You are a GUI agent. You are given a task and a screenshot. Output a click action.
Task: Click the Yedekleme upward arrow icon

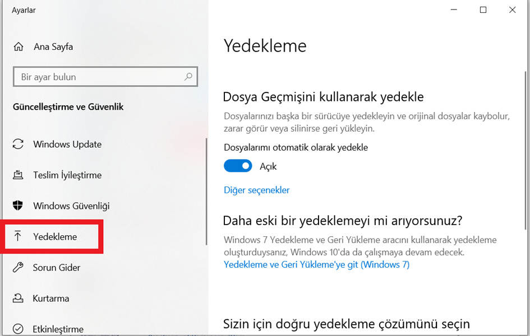click(17, 236)
